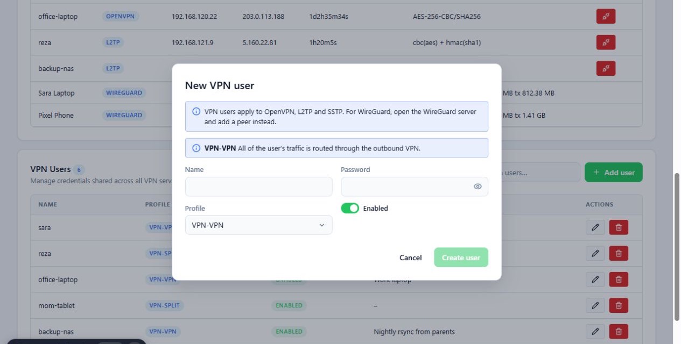Click the OPENVPN badge on office-laptop row

121,17
